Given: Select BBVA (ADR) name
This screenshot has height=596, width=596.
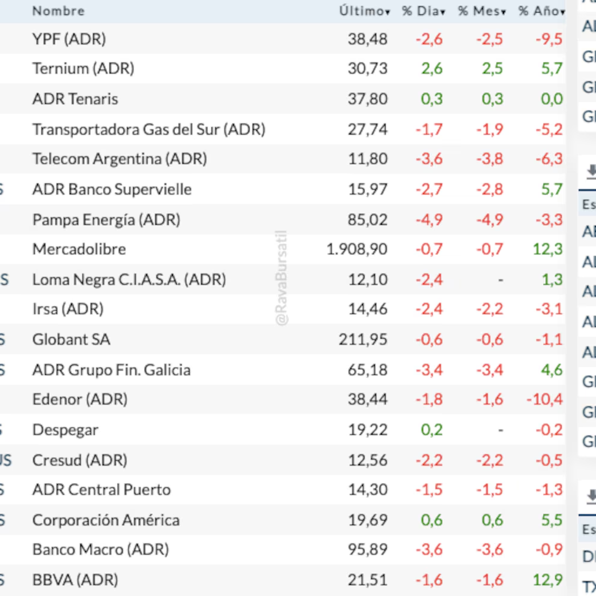Looking at the screenshot, I should click(75, 580).
